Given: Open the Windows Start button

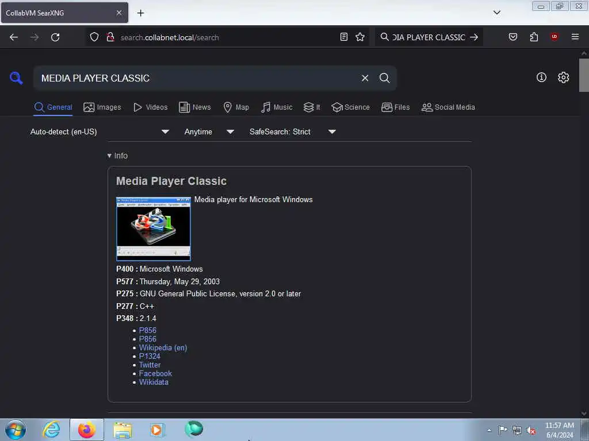Looking at the screenshot, I should point(16,430).
